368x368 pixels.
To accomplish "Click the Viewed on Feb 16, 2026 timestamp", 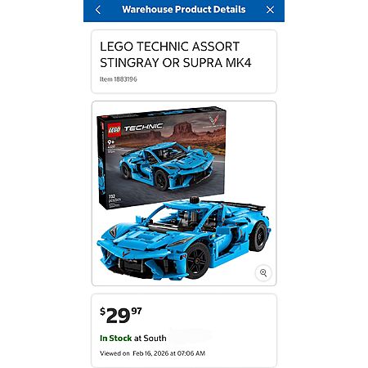I will point(152,353).
